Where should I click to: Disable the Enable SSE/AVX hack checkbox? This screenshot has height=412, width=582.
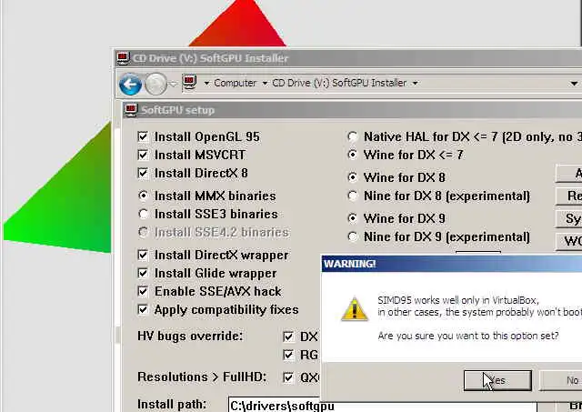[143, 291]
